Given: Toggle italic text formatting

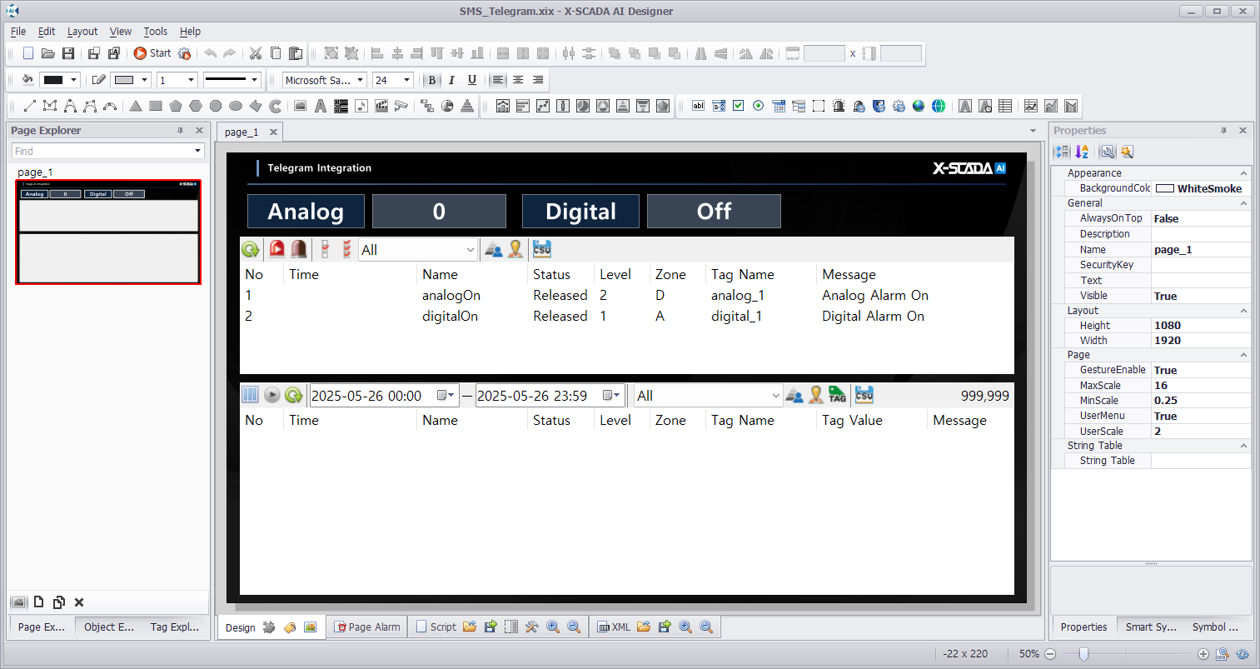Looking at the screenshot, I should 451,80.
